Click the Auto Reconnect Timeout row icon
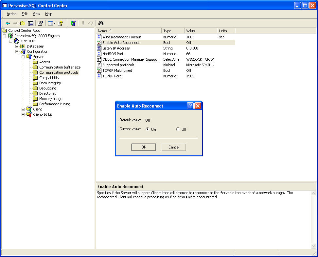Screen dimensions: 318x257 pyautogui.click(x=99, y=37)
